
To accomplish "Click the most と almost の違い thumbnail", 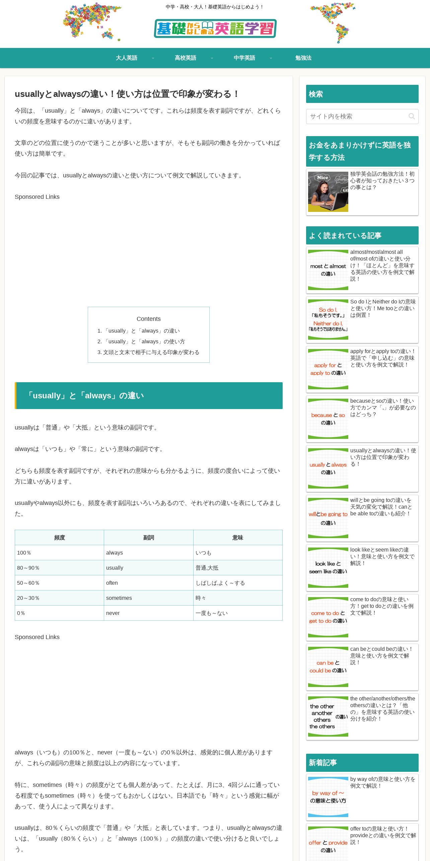I will pyautogui.click(x=328, y=270).
